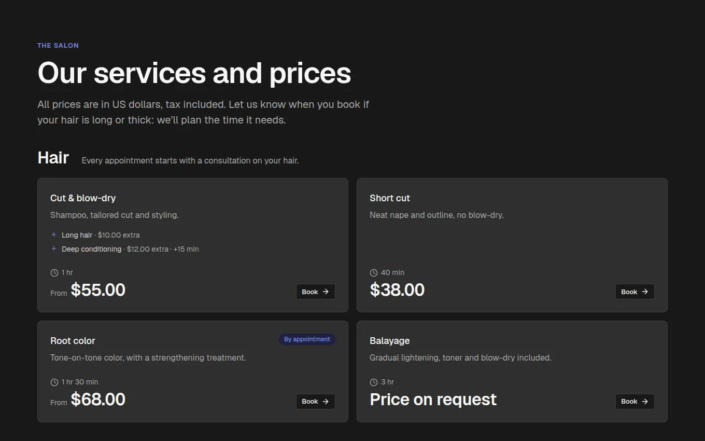705x441 pixels.
Task: Book the Cut & blow-dry service
Action: 315,292
